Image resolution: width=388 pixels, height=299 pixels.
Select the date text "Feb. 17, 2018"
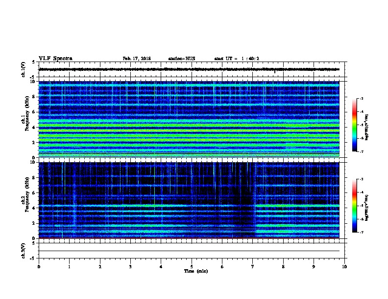[x=137, y=59]
